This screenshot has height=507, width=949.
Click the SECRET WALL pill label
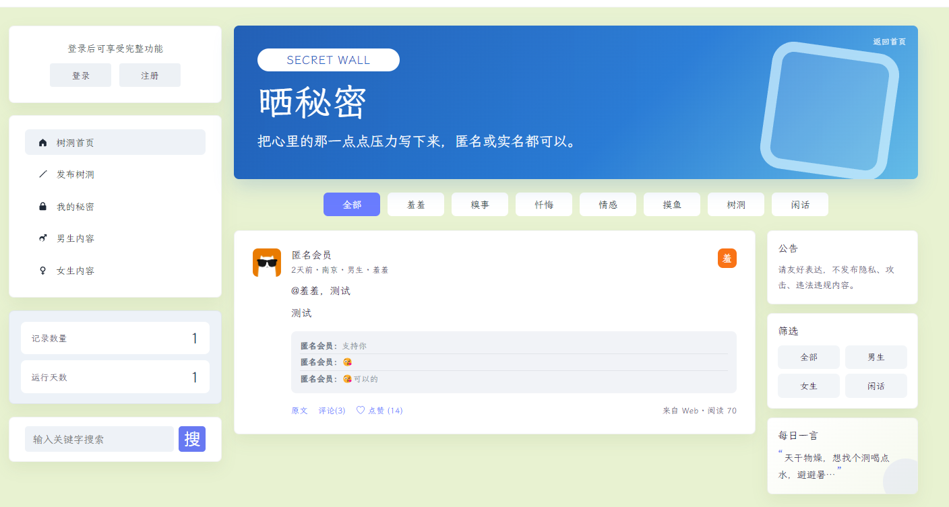click(328, 60)
